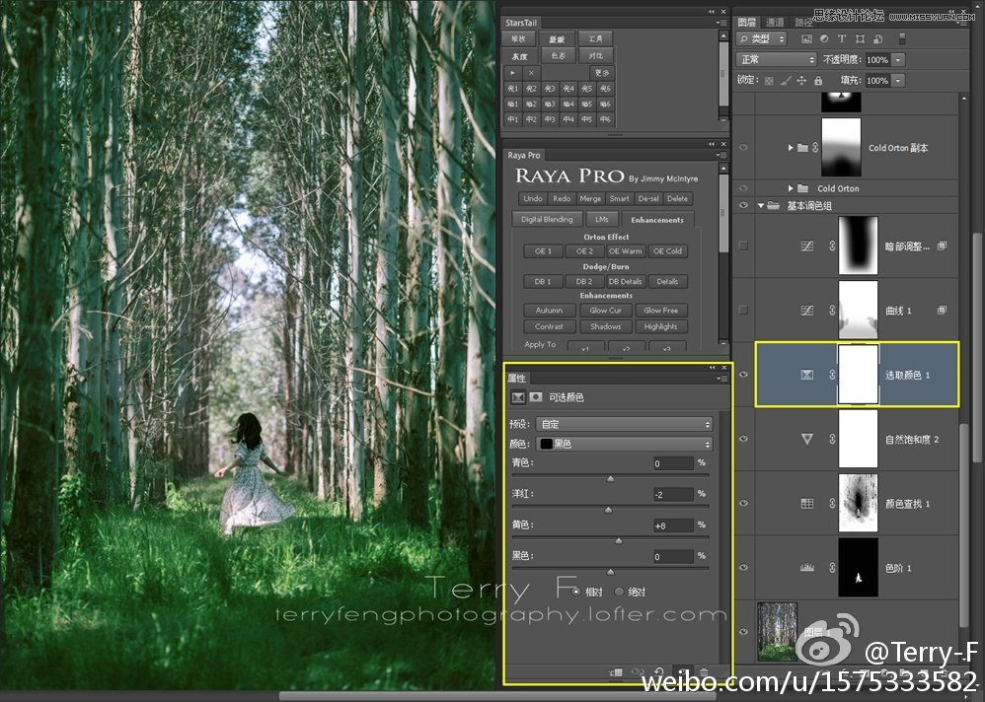The width and height of the screenshot is (985, 702).
Task: Select the Enhancements tab in Raya Pro
Action: tap(657, 220)
